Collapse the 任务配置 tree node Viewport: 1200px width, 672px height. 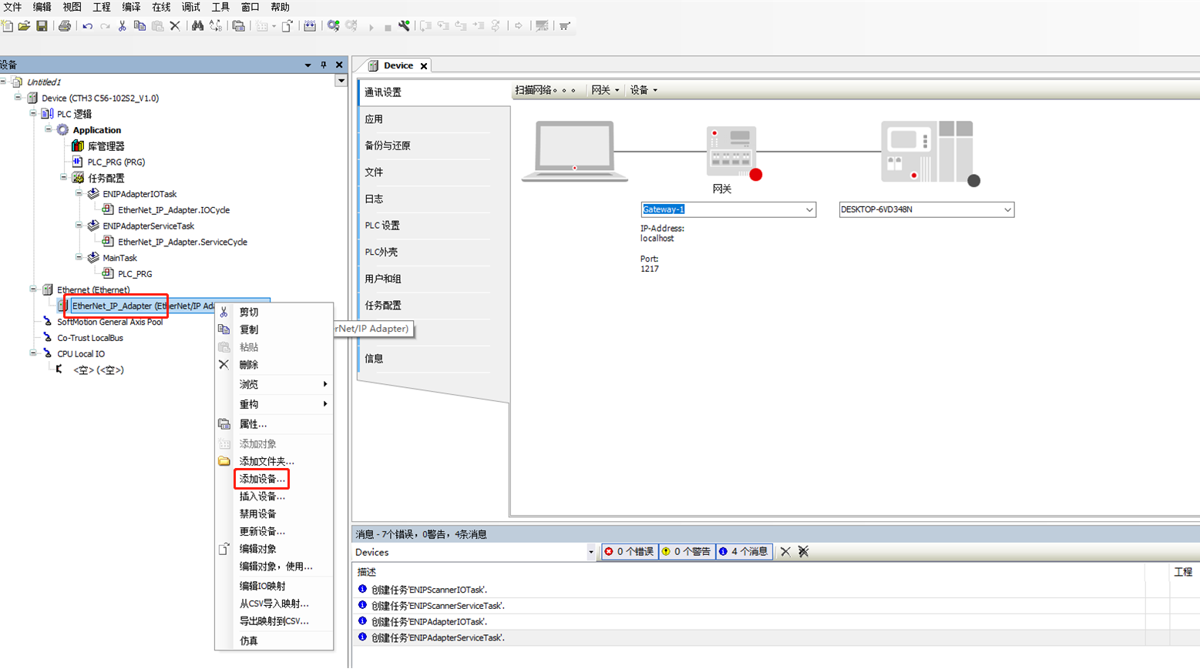click(64, 178)
